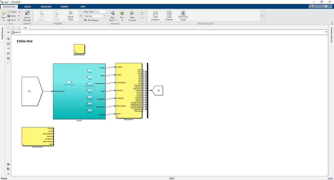Click the 100% zoom level in status bar

pyautogui.click(x=171, y=178)
